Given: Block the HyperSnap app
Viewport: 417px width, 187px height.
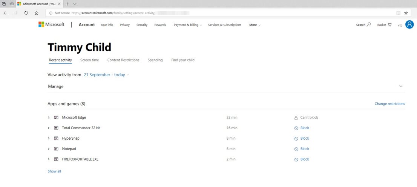Looking at the screenshot, I should click(x=304, y=139).
